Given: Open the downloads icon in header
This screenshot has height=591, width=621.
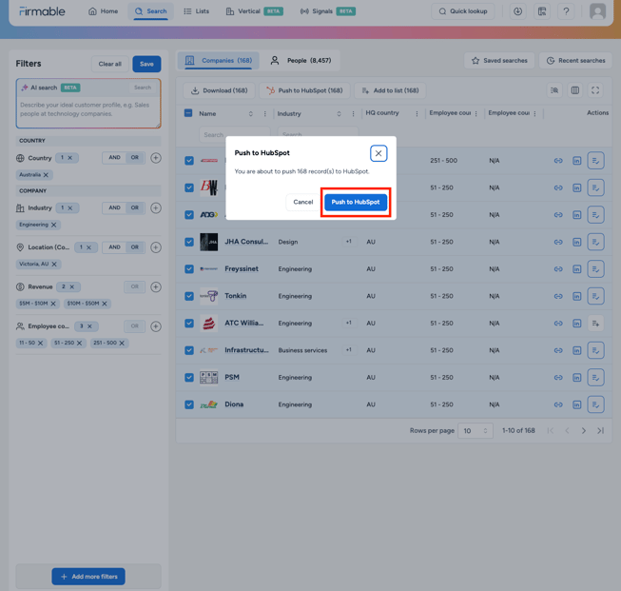Looking at the screenshot, I should pyautogui.click(x=517, y=11).
